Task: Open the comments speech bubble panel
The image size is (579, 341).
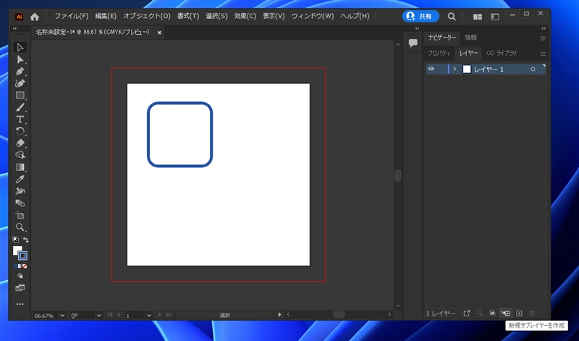Action: pyautogui.click(x=413, y=43)
